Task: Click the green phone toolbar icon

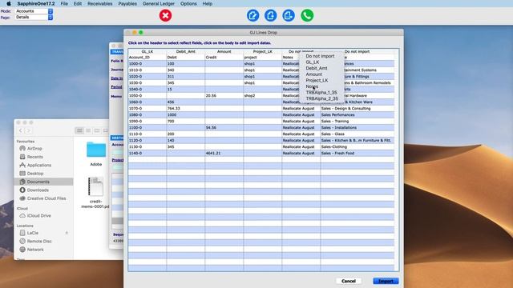Action: 307,15
